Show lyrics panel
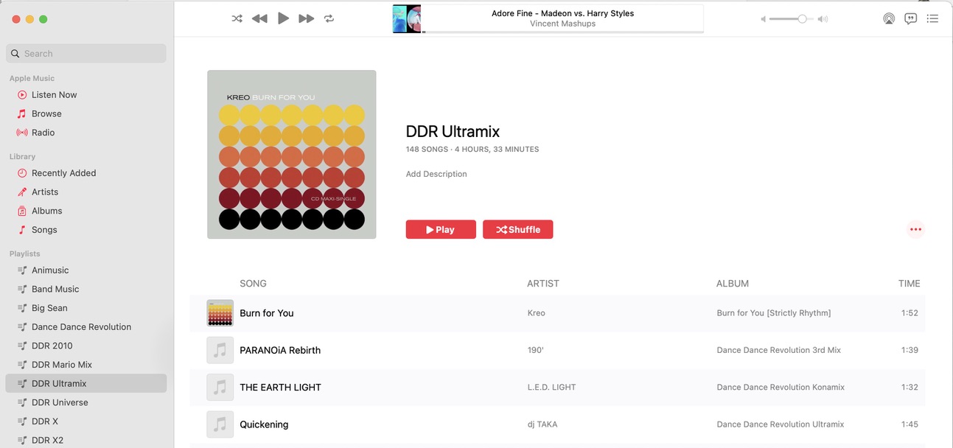Image resolution: width=953 pixels, height=448 pixels. point(911,19)
